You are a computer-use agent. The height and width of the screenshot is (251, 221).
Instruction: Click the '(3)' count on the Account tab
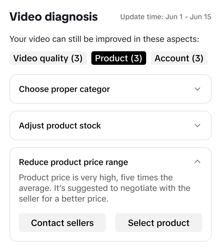(x=197, y=58)
